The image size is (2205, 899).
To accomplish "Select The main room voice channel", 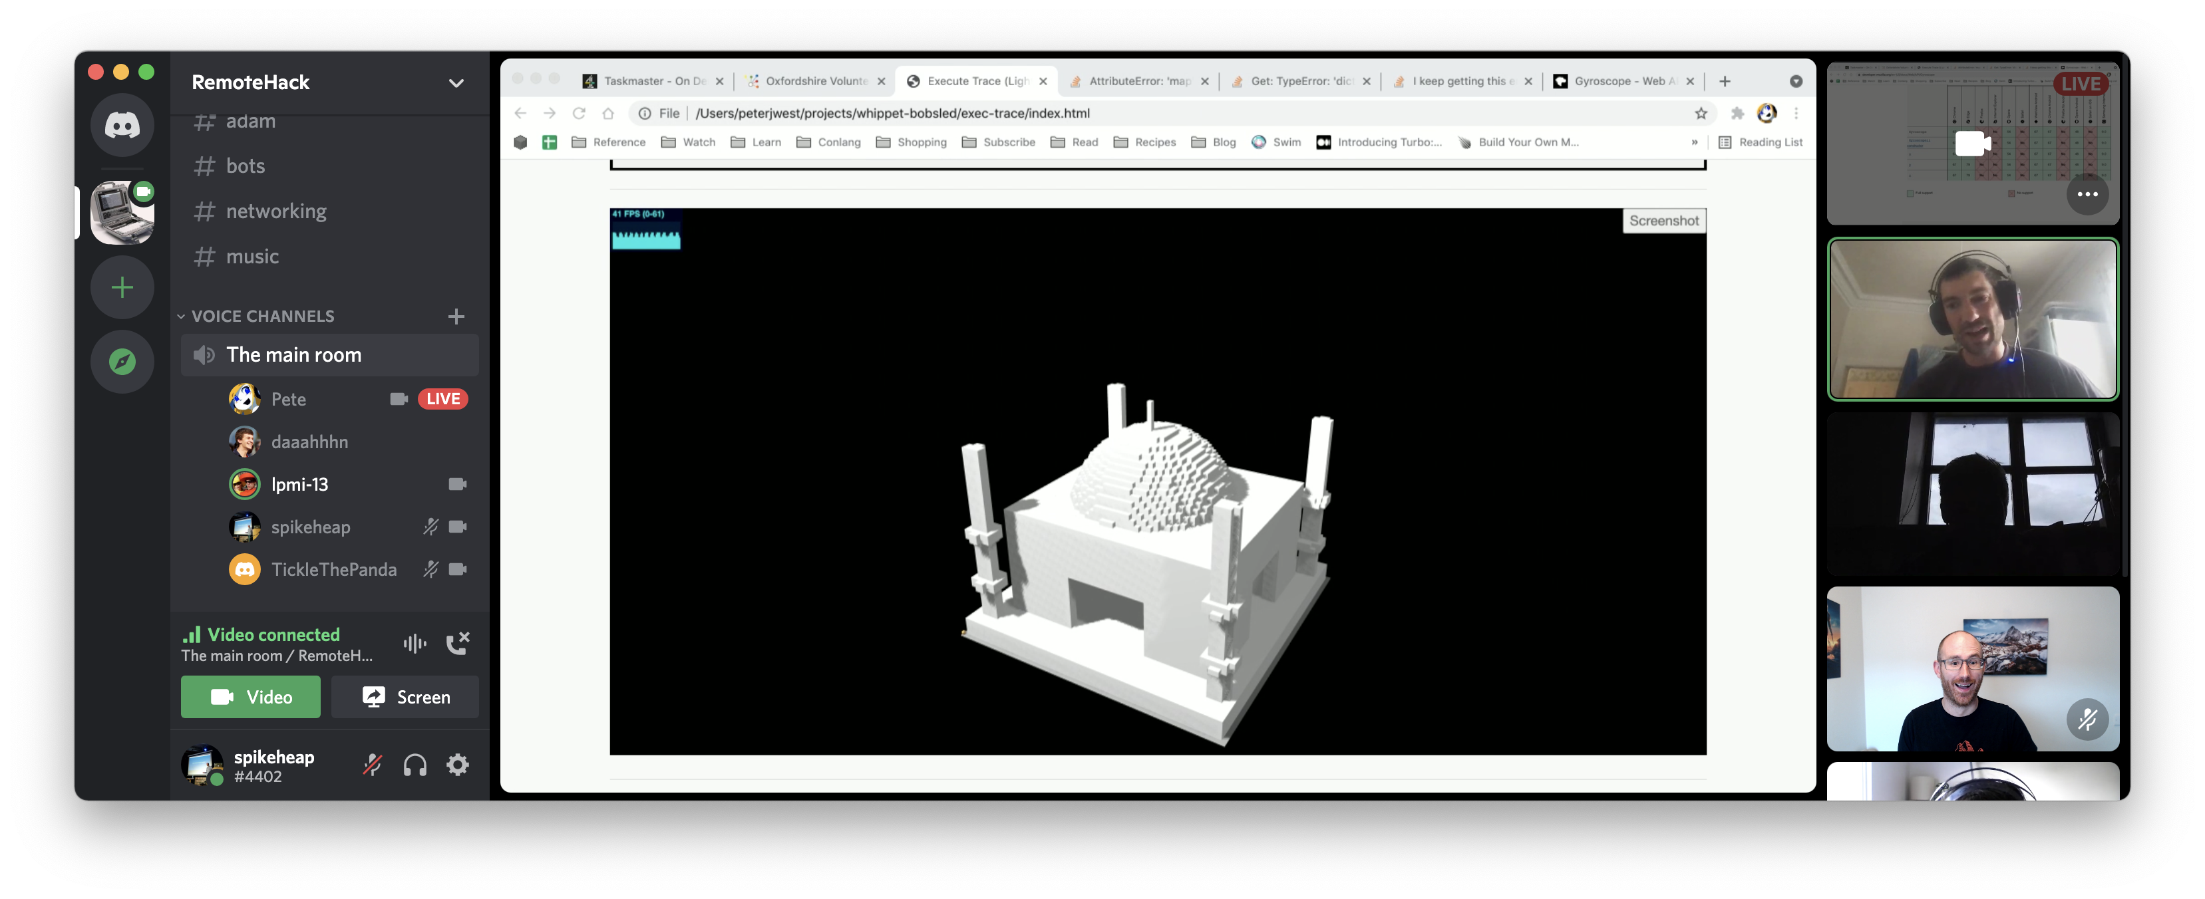I will pyautogui.click(x=329, y=355).
